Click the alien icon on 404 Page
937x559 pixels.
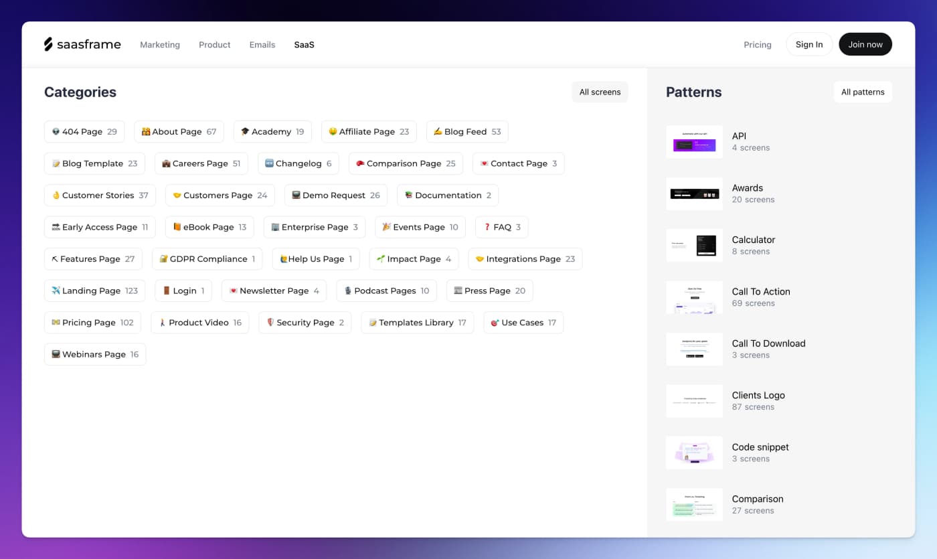[56, 132]
